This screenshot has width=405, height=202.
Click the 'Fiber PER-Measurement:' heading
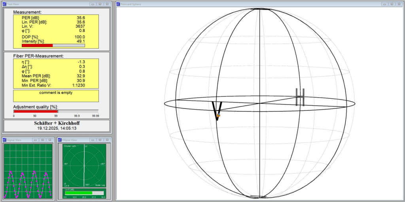pyautogui.click(x=38, y=56)
